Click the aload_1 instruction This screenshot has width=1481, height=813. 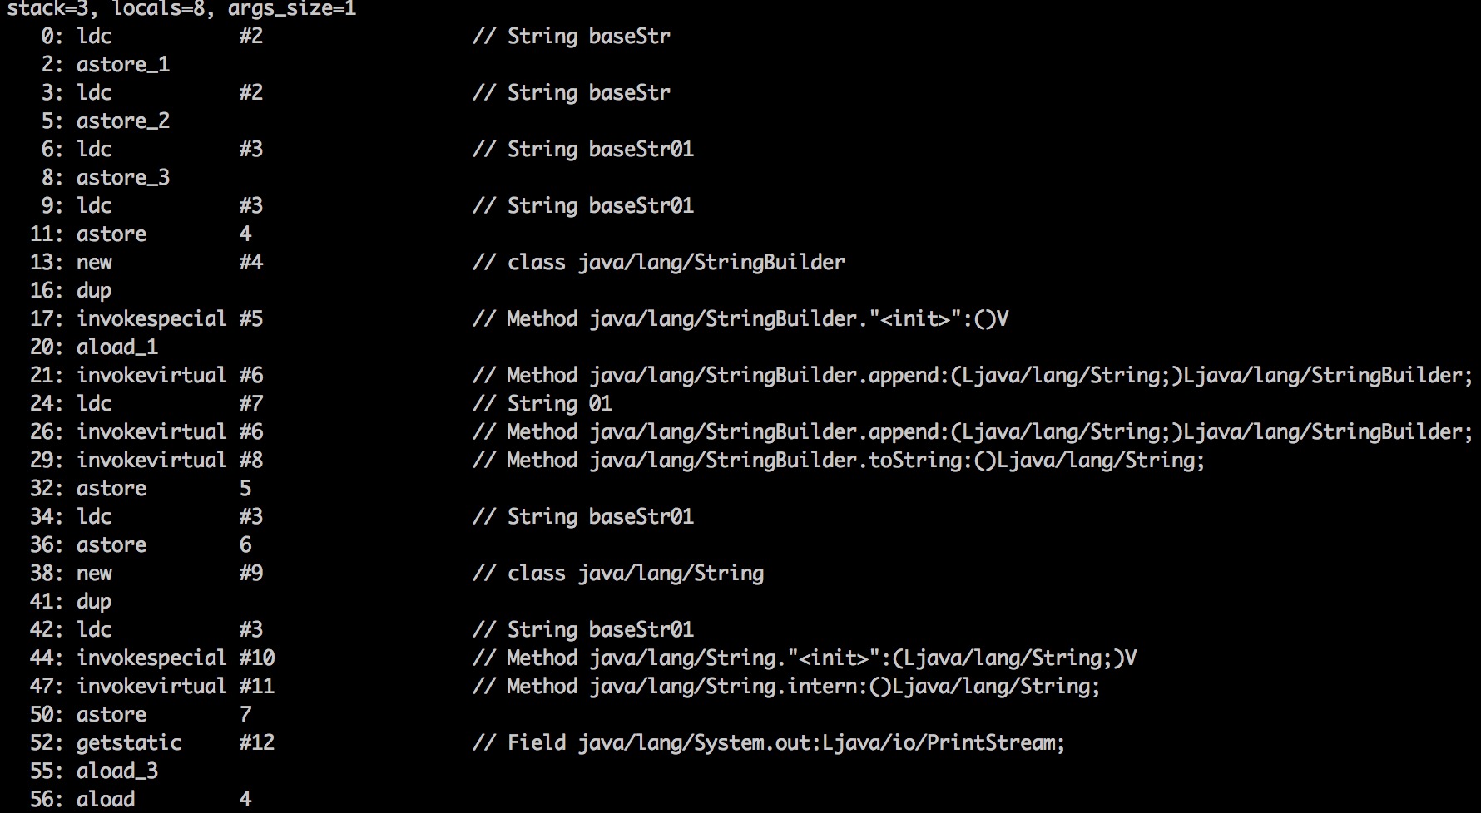click(117, 347)
